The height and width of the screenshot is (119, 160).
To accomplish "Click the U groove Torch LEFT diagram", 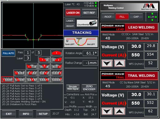I will (x=81, y=42).
